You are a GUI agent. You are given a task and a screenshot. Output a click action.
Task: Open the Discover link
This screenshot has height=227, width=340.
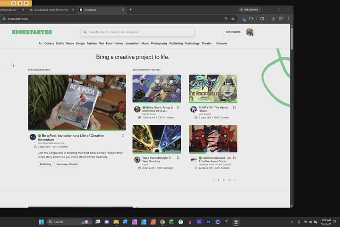pos(221,44)
